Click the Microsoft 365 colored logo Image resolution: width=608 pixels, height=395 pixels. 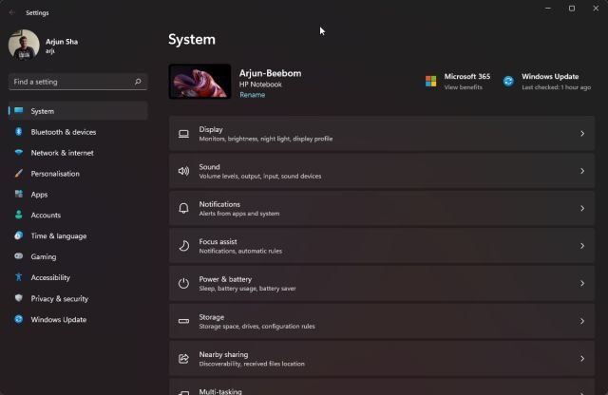[x=430, y=81]
